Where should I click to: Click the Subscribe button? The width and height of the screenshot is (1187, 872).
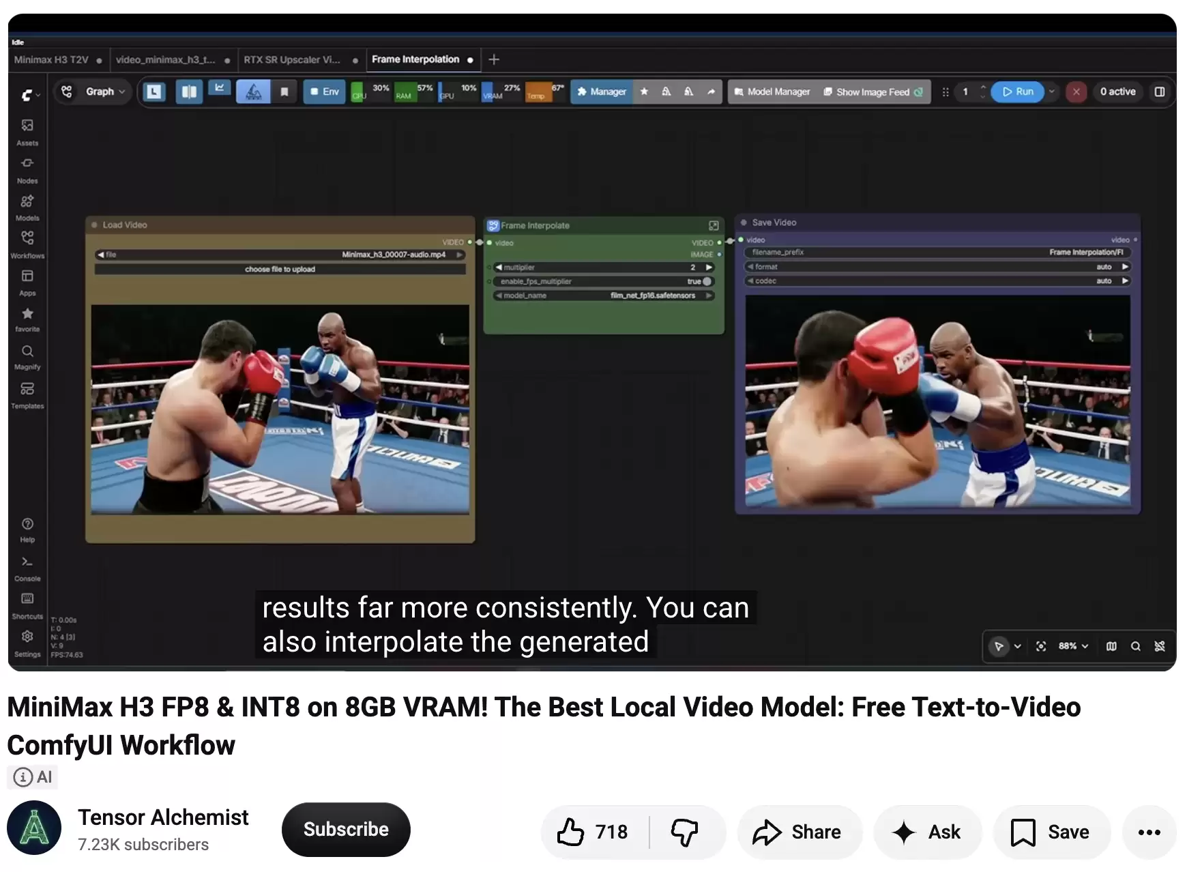coord(346,830)
